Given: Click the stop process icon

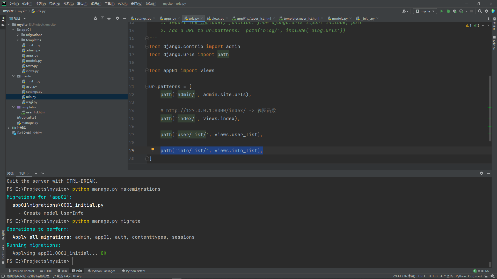Looking at the screenshot, I should (x=471, y=11).
